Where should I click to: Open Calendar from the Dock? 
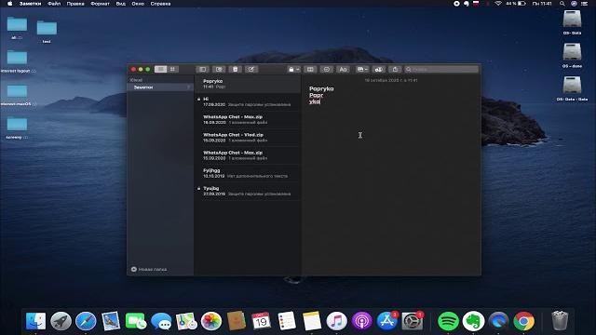coord(261,321)
